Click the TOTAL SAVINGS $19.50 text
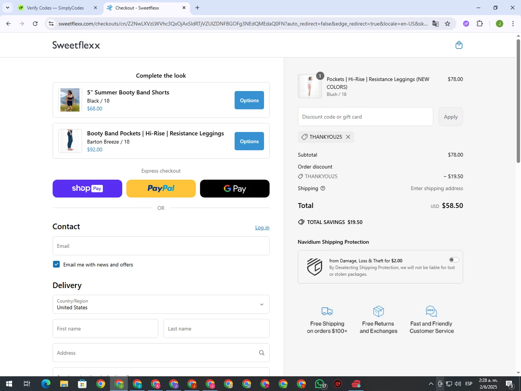 [x=334, y=222]
